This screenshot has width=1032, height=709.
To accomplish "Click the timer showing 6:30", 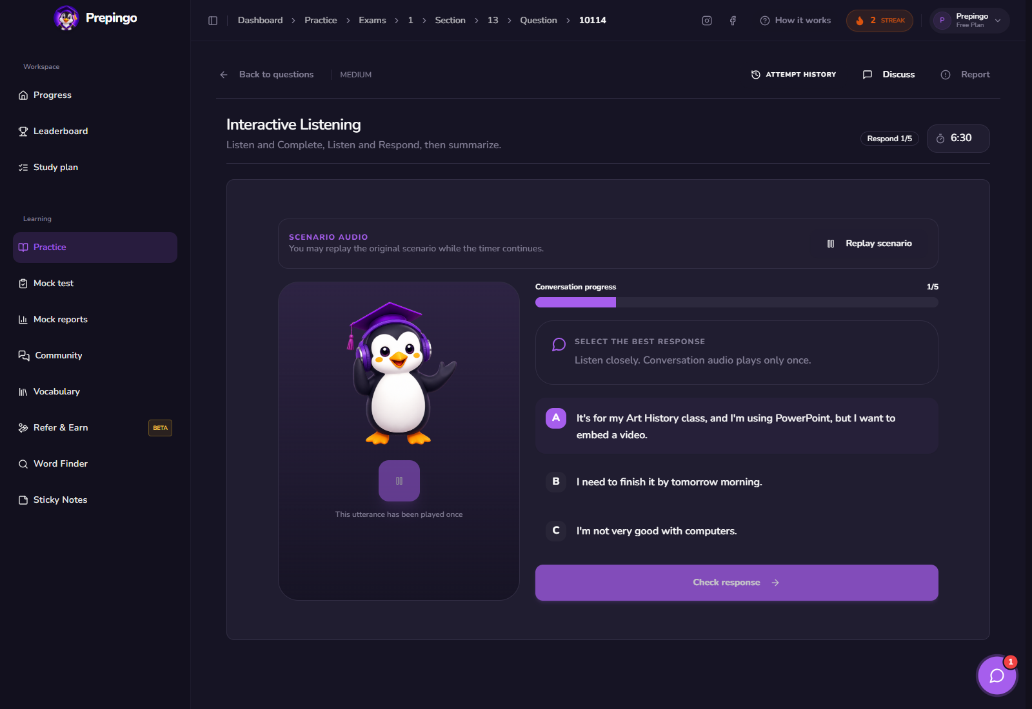I will point(958,139).
